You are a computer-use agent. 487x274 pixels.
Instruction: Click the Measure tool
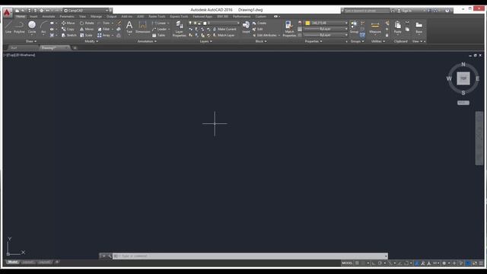(375, 27)
